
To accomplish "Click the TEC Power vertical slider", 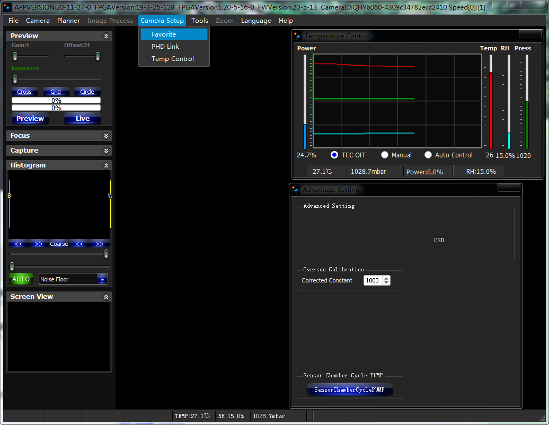I will [305, 102].
